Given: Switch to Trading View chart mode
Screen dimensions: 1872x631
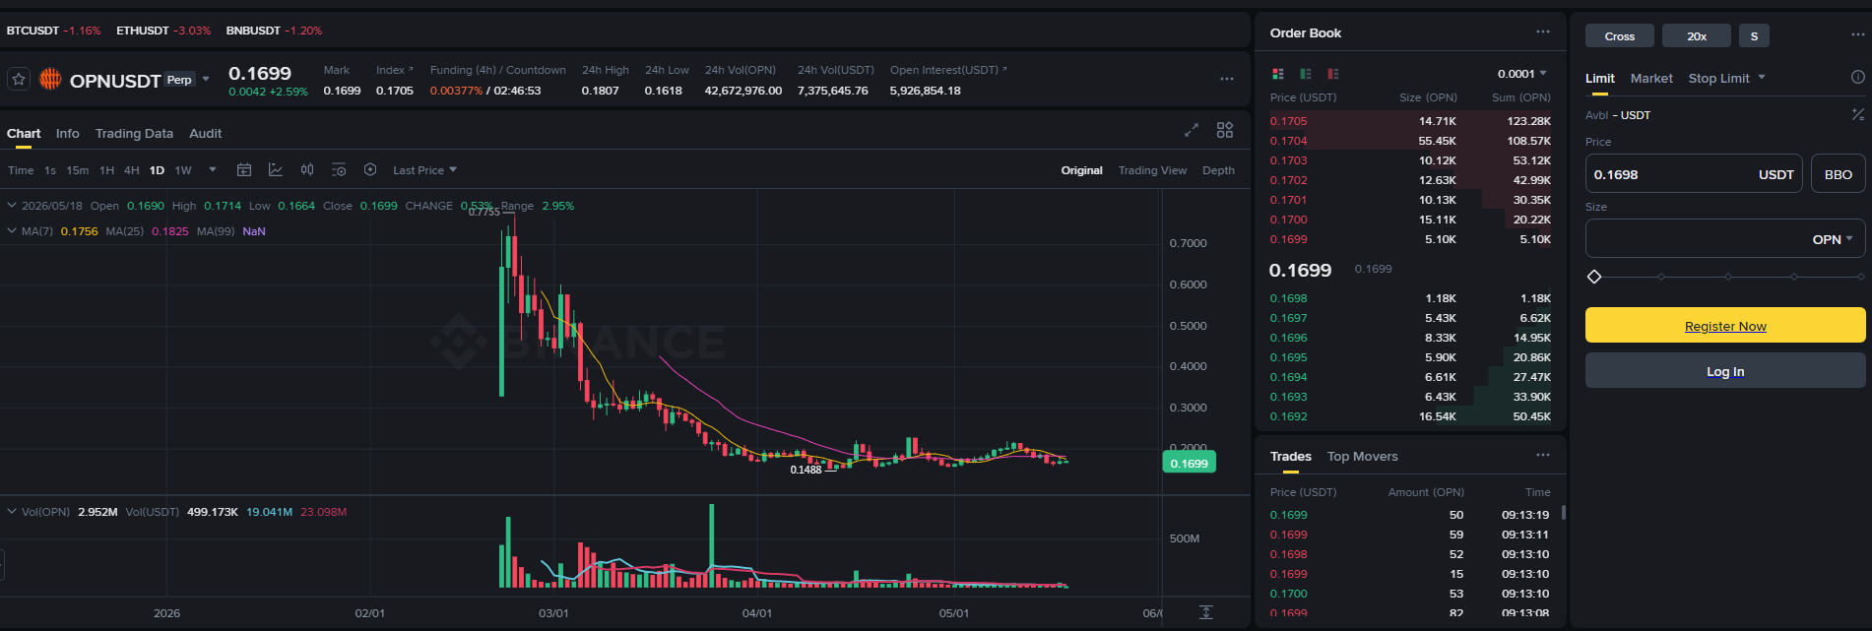Looking at the screenshot, I should (1152, 170).
